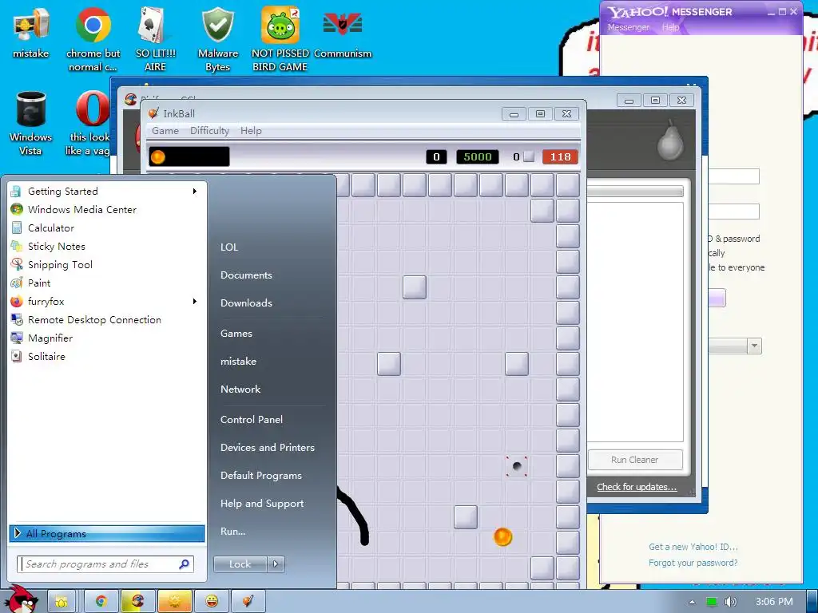Open Control Panel from the Start menu
The width and height of the screenshot is (818, 613).
point(252,419)
